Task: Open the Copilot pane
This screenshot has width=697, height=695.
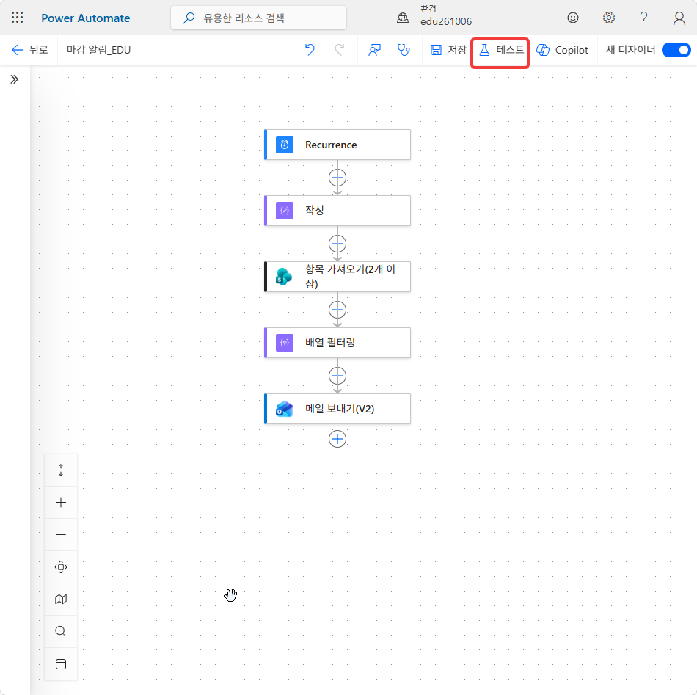Action: click(562, 50)
